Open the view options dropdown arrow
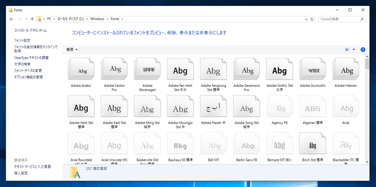The height and width of the screenshot is (187, 376). (x=354, y=49)
